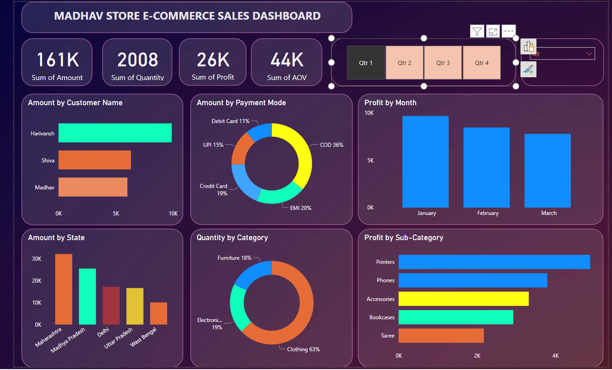Click the dashboard title banner

pos(187,16)
